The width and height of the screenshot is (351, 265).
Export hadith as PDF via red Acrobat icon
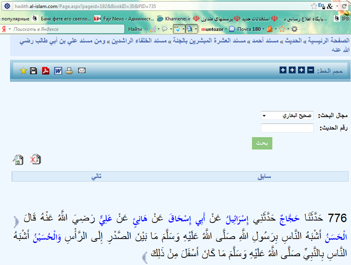point(46,71)
